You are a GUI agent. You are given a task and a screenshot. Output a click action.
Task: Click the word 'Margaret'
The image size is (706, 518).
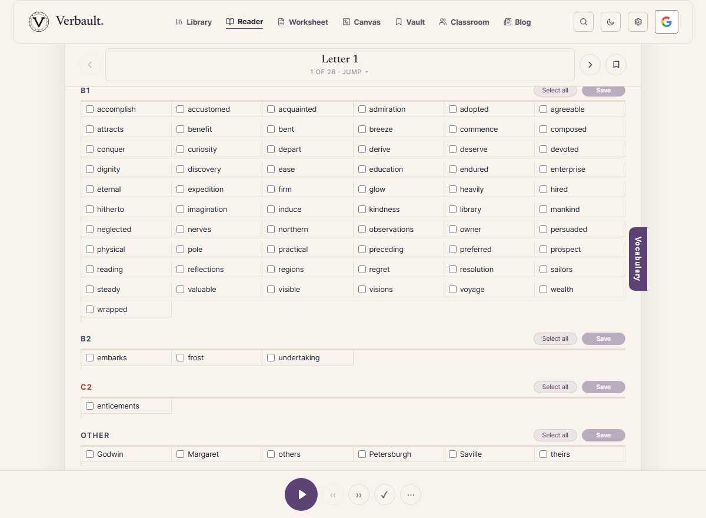204,454
